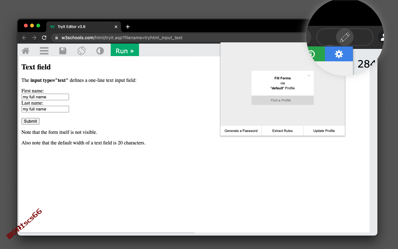398x249 pixels.
Task: Expand the profile chevron dropdown
Action: click(x=309, y=76)
